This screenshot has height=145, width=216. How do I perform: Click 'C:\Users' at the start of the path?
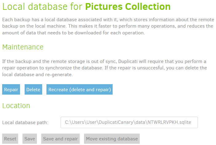73,122
